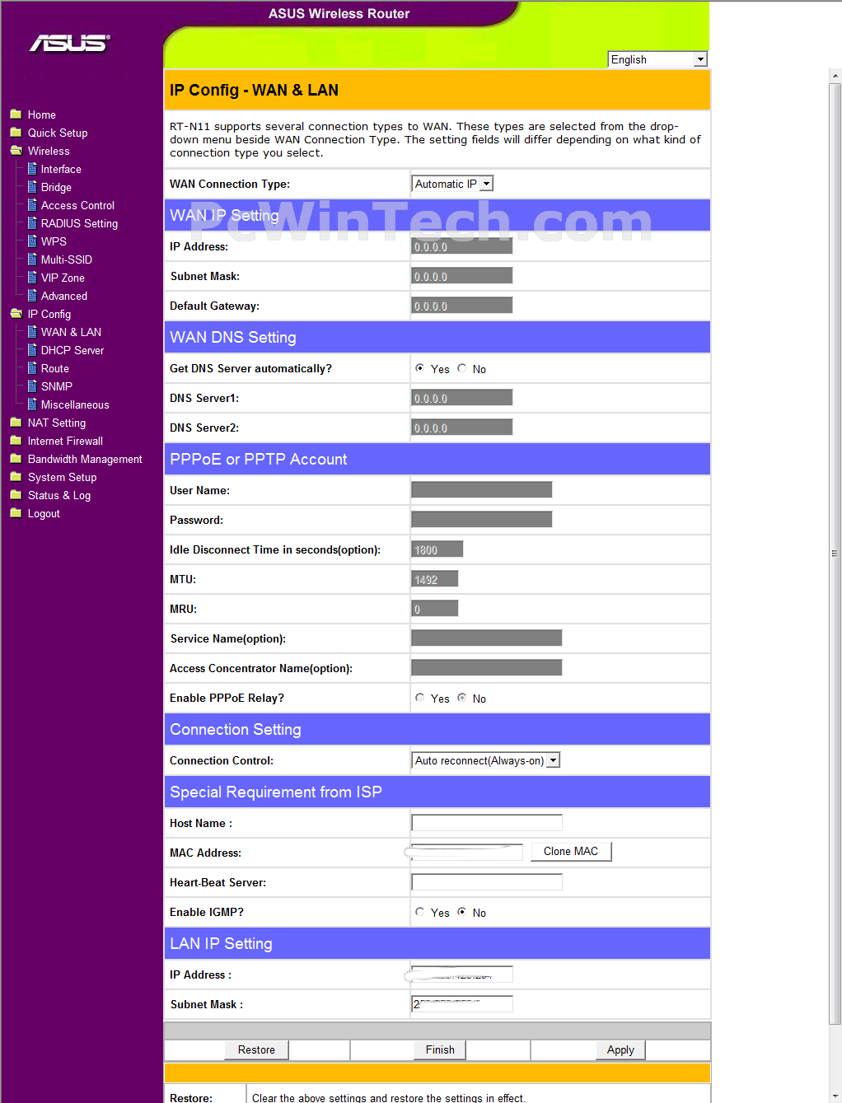
Task: Click the WAN & LAN page icon
Action: point(32,332)
